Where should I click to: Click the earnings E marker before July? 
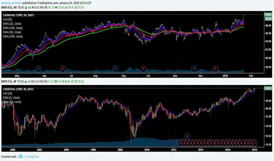click(63, 69)
